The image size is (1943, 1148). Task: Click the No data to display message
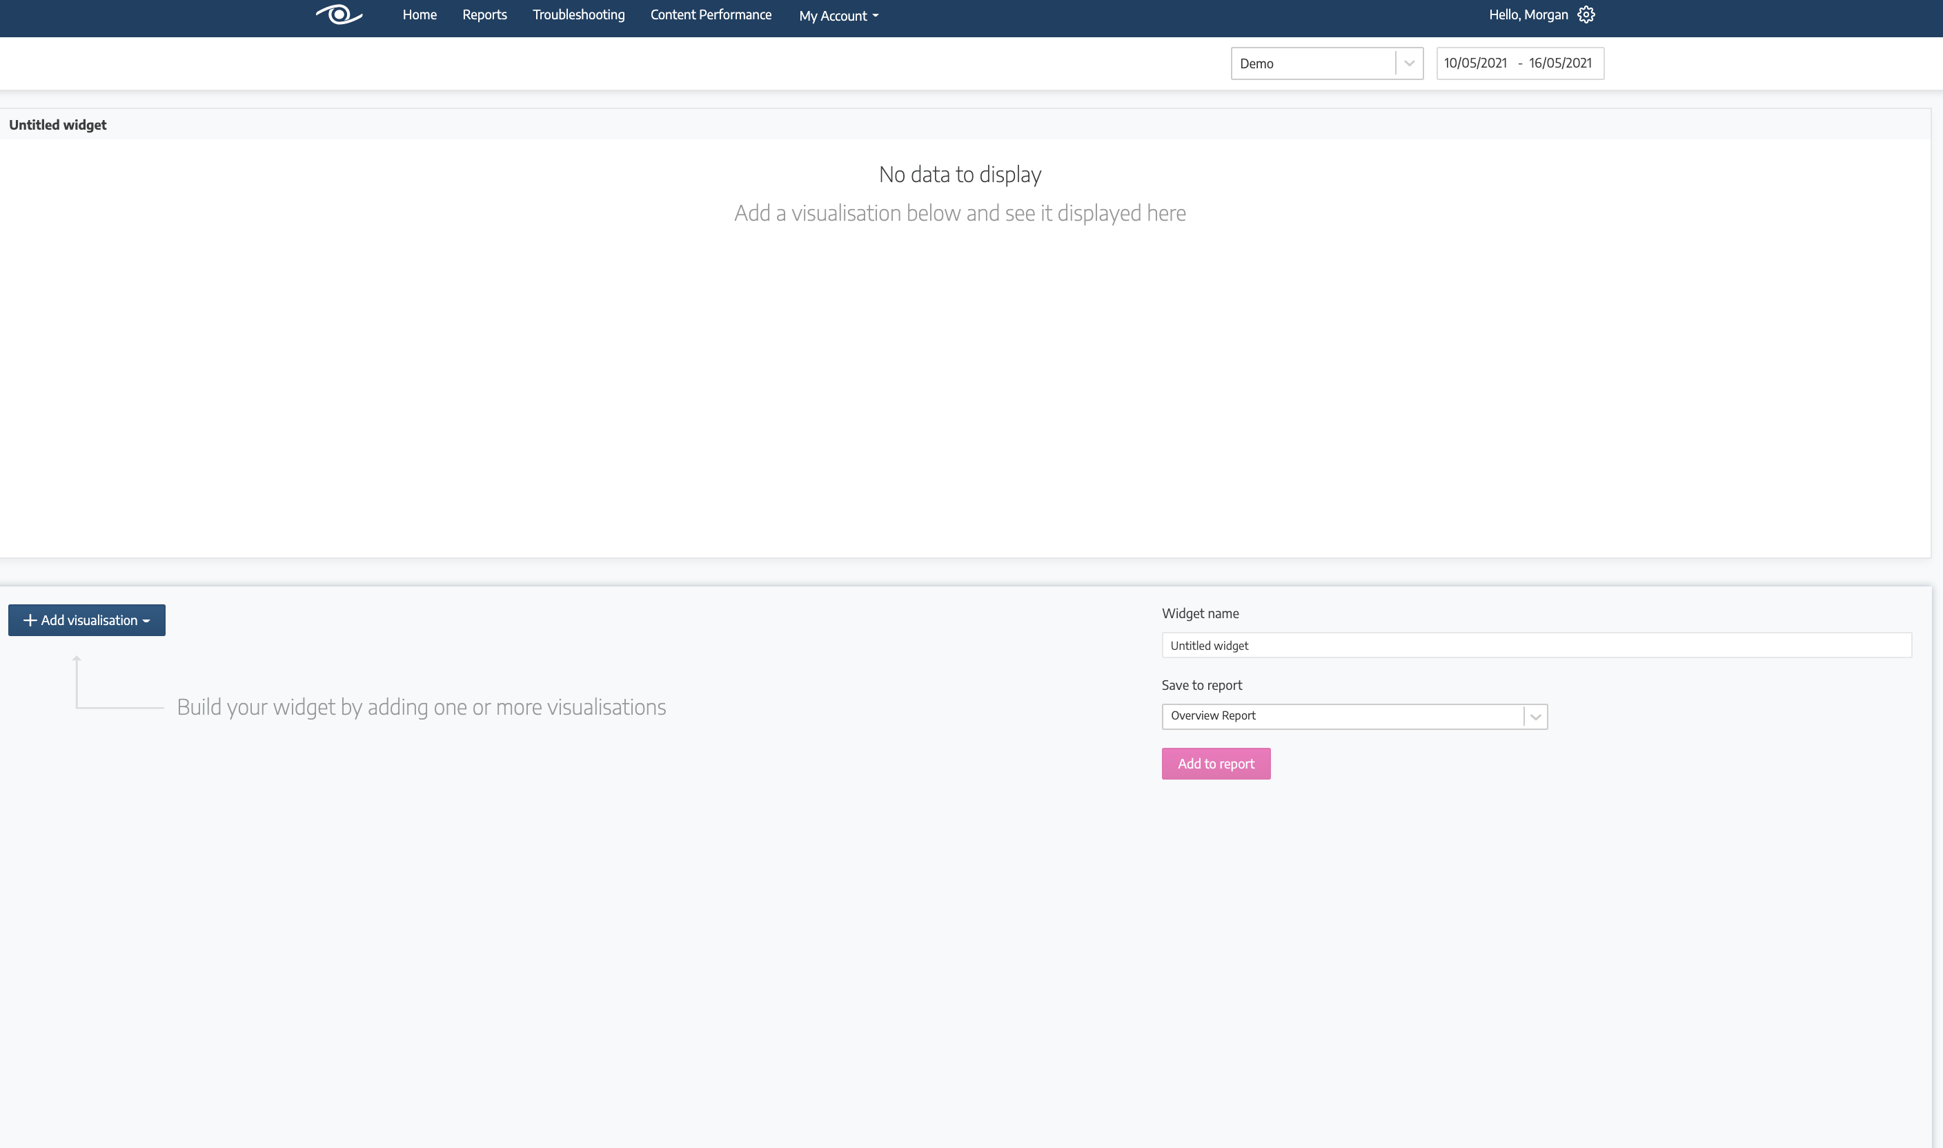(x=960, y=175)
